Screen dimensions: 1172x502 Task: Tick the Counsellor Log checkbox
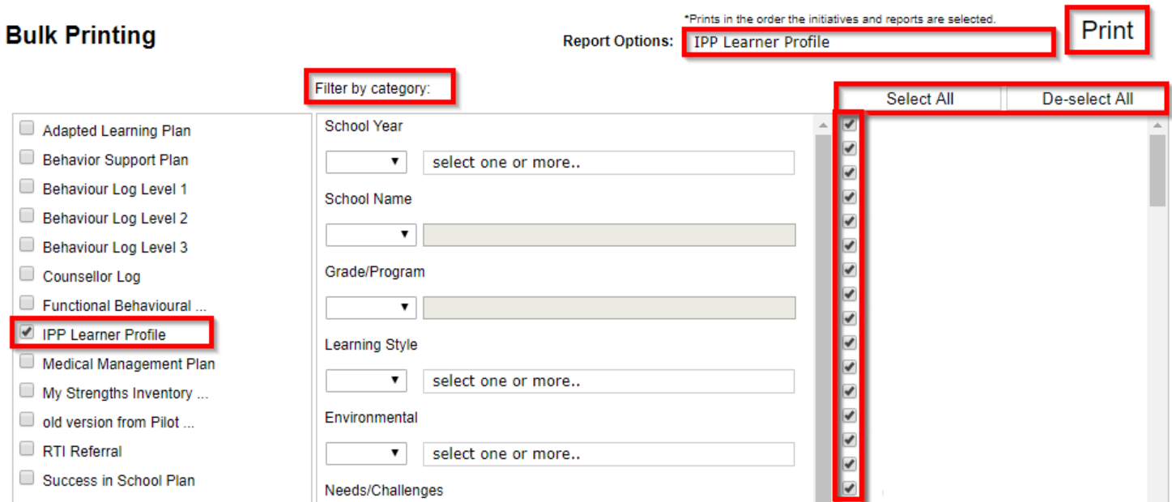click(x=28, y=274)
